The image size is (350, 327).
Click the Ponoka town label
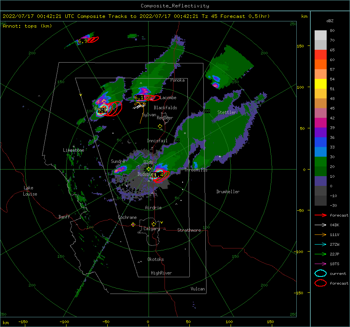coord(177,80)
